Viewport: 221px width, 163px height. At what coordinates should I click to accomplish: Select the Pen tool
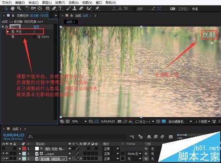54,8
